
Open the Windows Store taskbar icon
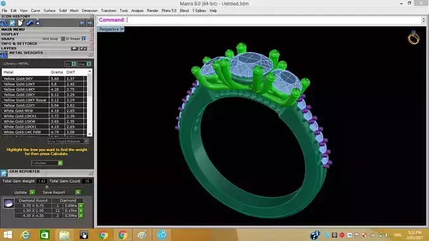tap(44, 235)
